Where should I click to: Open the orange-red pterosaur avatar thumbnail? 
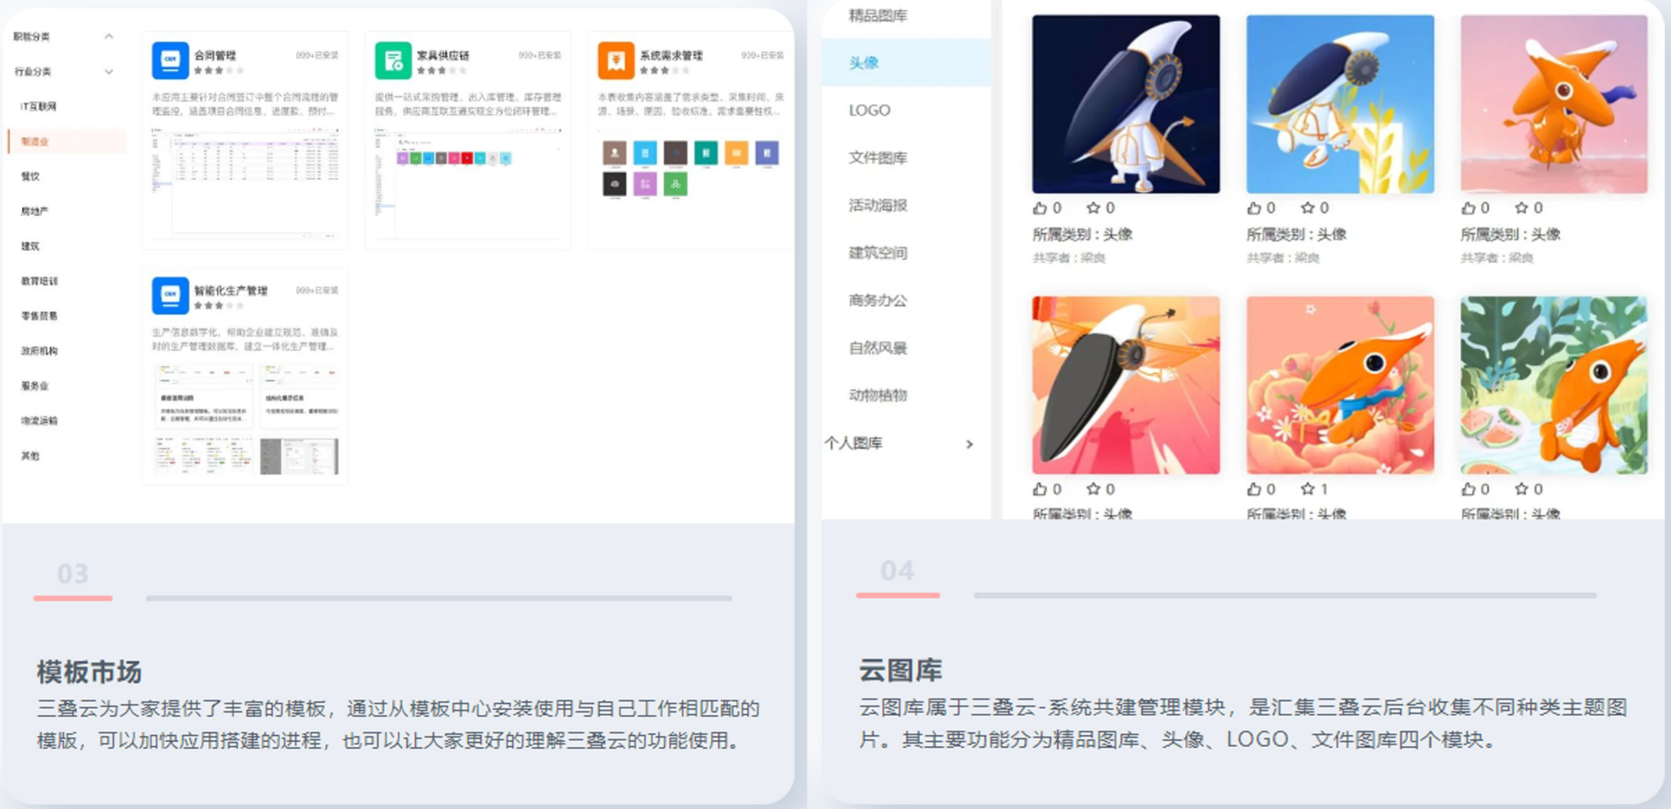point(1126,385)
